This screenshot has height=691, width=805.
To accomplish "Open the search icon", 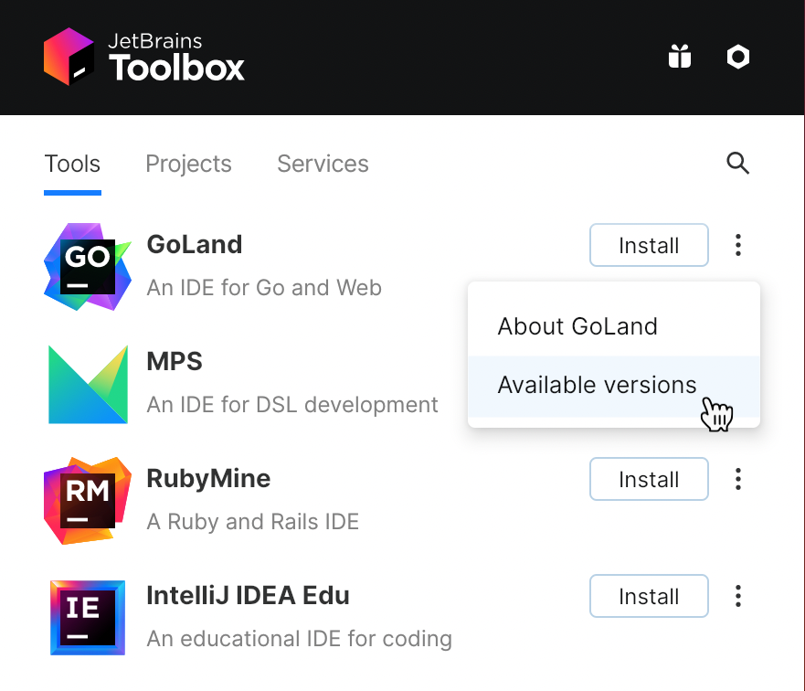I will point(737,163).
